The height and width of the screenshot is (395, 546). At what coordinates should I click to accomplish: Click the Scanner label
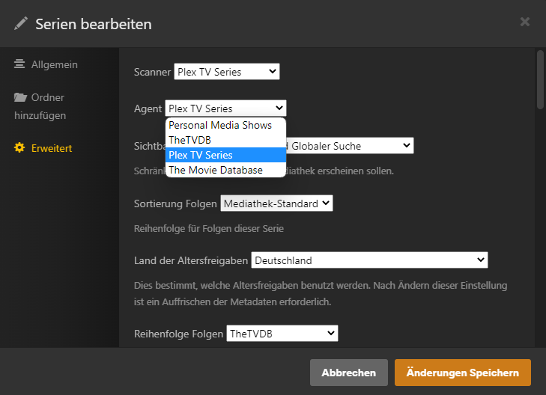(152, 72)
